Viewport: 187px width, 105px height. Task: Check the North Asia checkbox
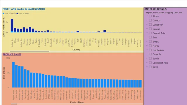point(150,50)
